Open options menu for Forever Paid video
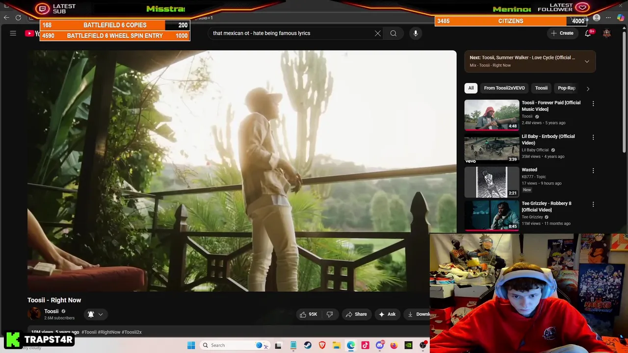 pos(593,104)
